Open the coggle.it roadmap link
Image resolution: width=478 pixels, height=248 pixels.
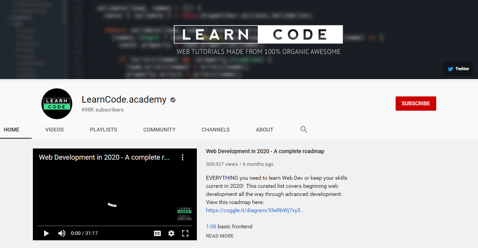coord(255,210)
